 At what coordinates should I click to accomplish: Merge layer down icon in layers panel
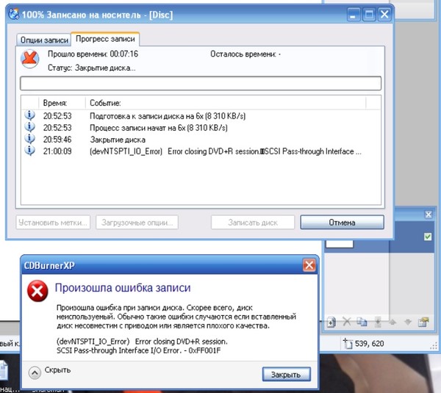click(378, 322)
